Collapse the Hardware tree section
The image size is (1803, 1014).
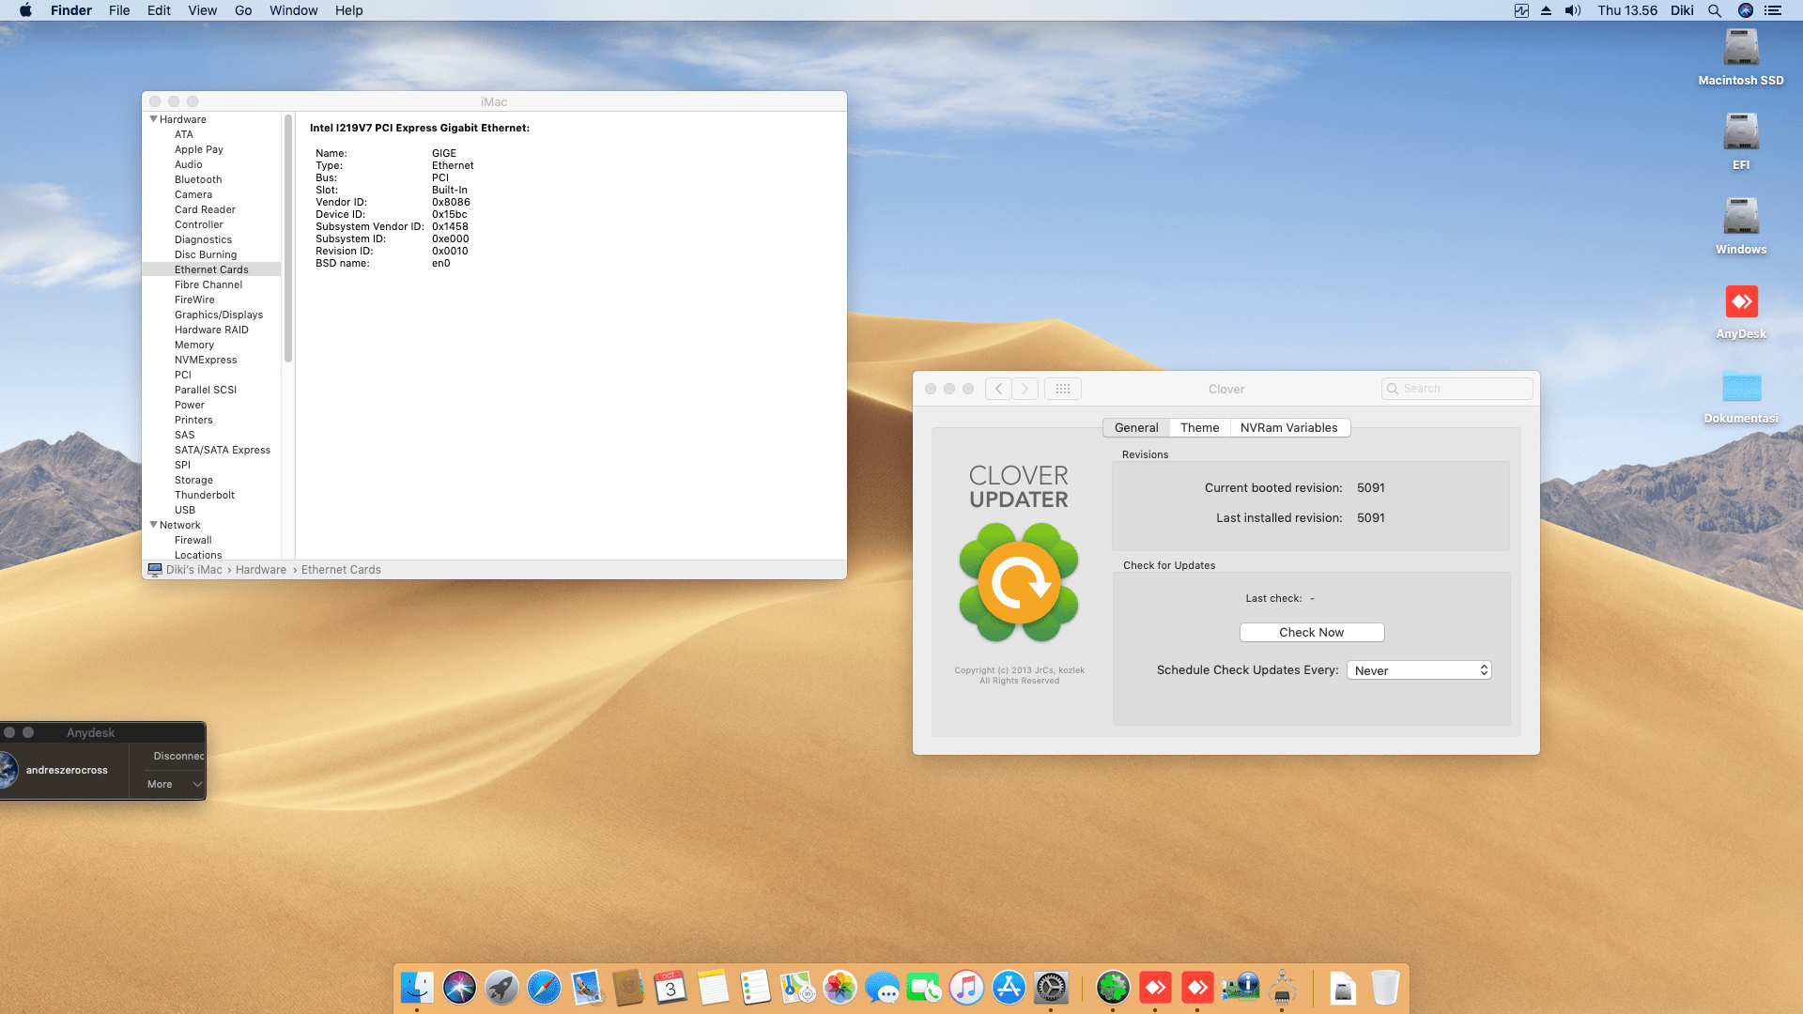tap(154, 119)
